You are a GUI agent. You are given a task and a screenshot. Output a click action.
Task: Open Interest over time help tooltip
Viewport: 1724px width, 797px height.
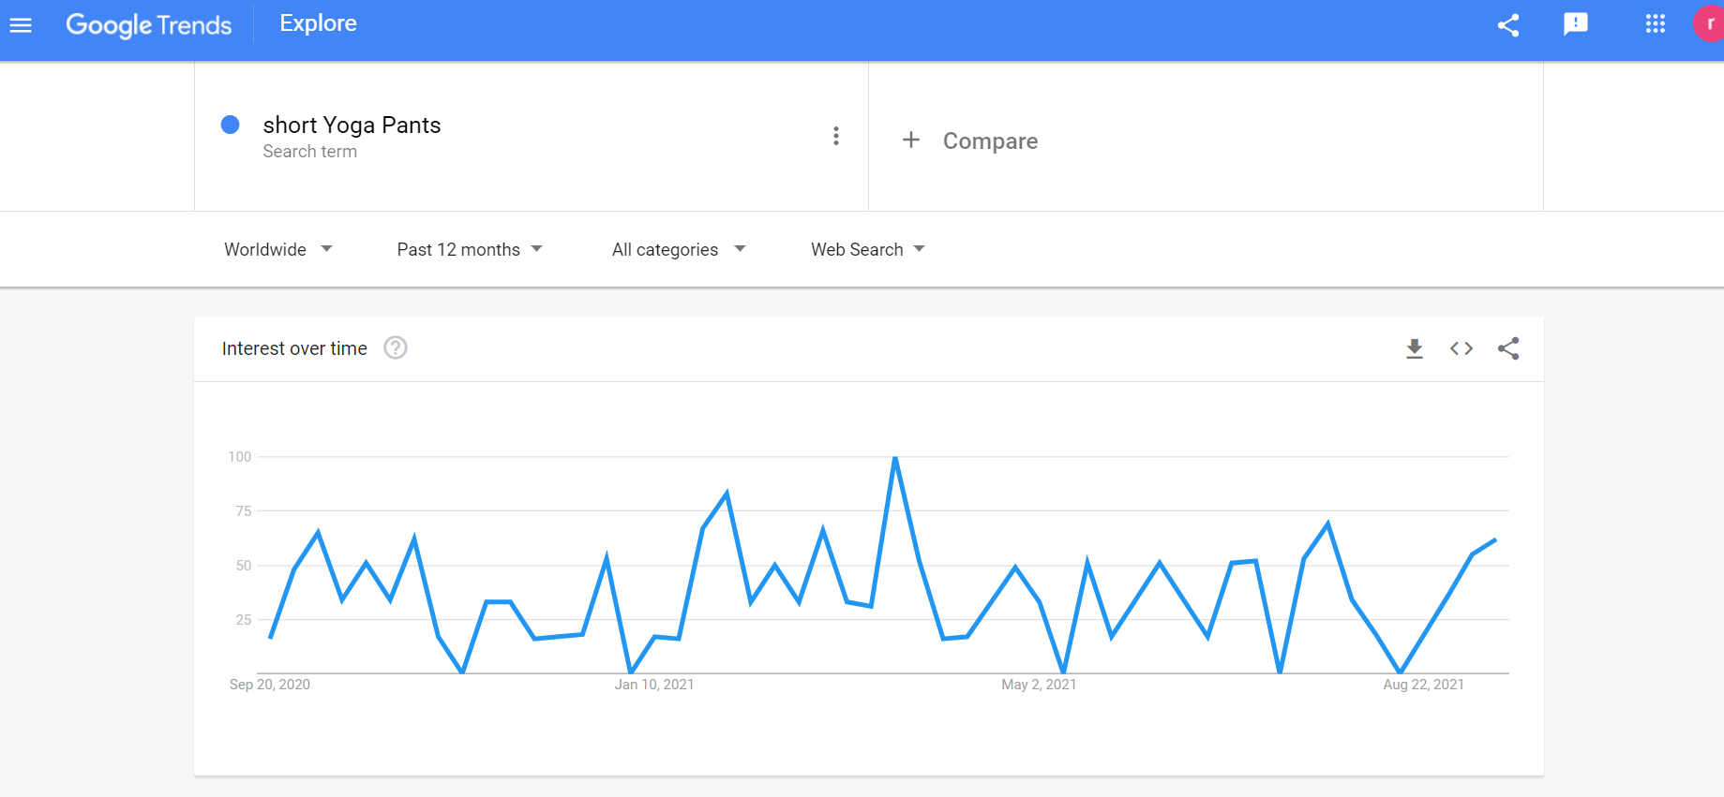[396, 348]
